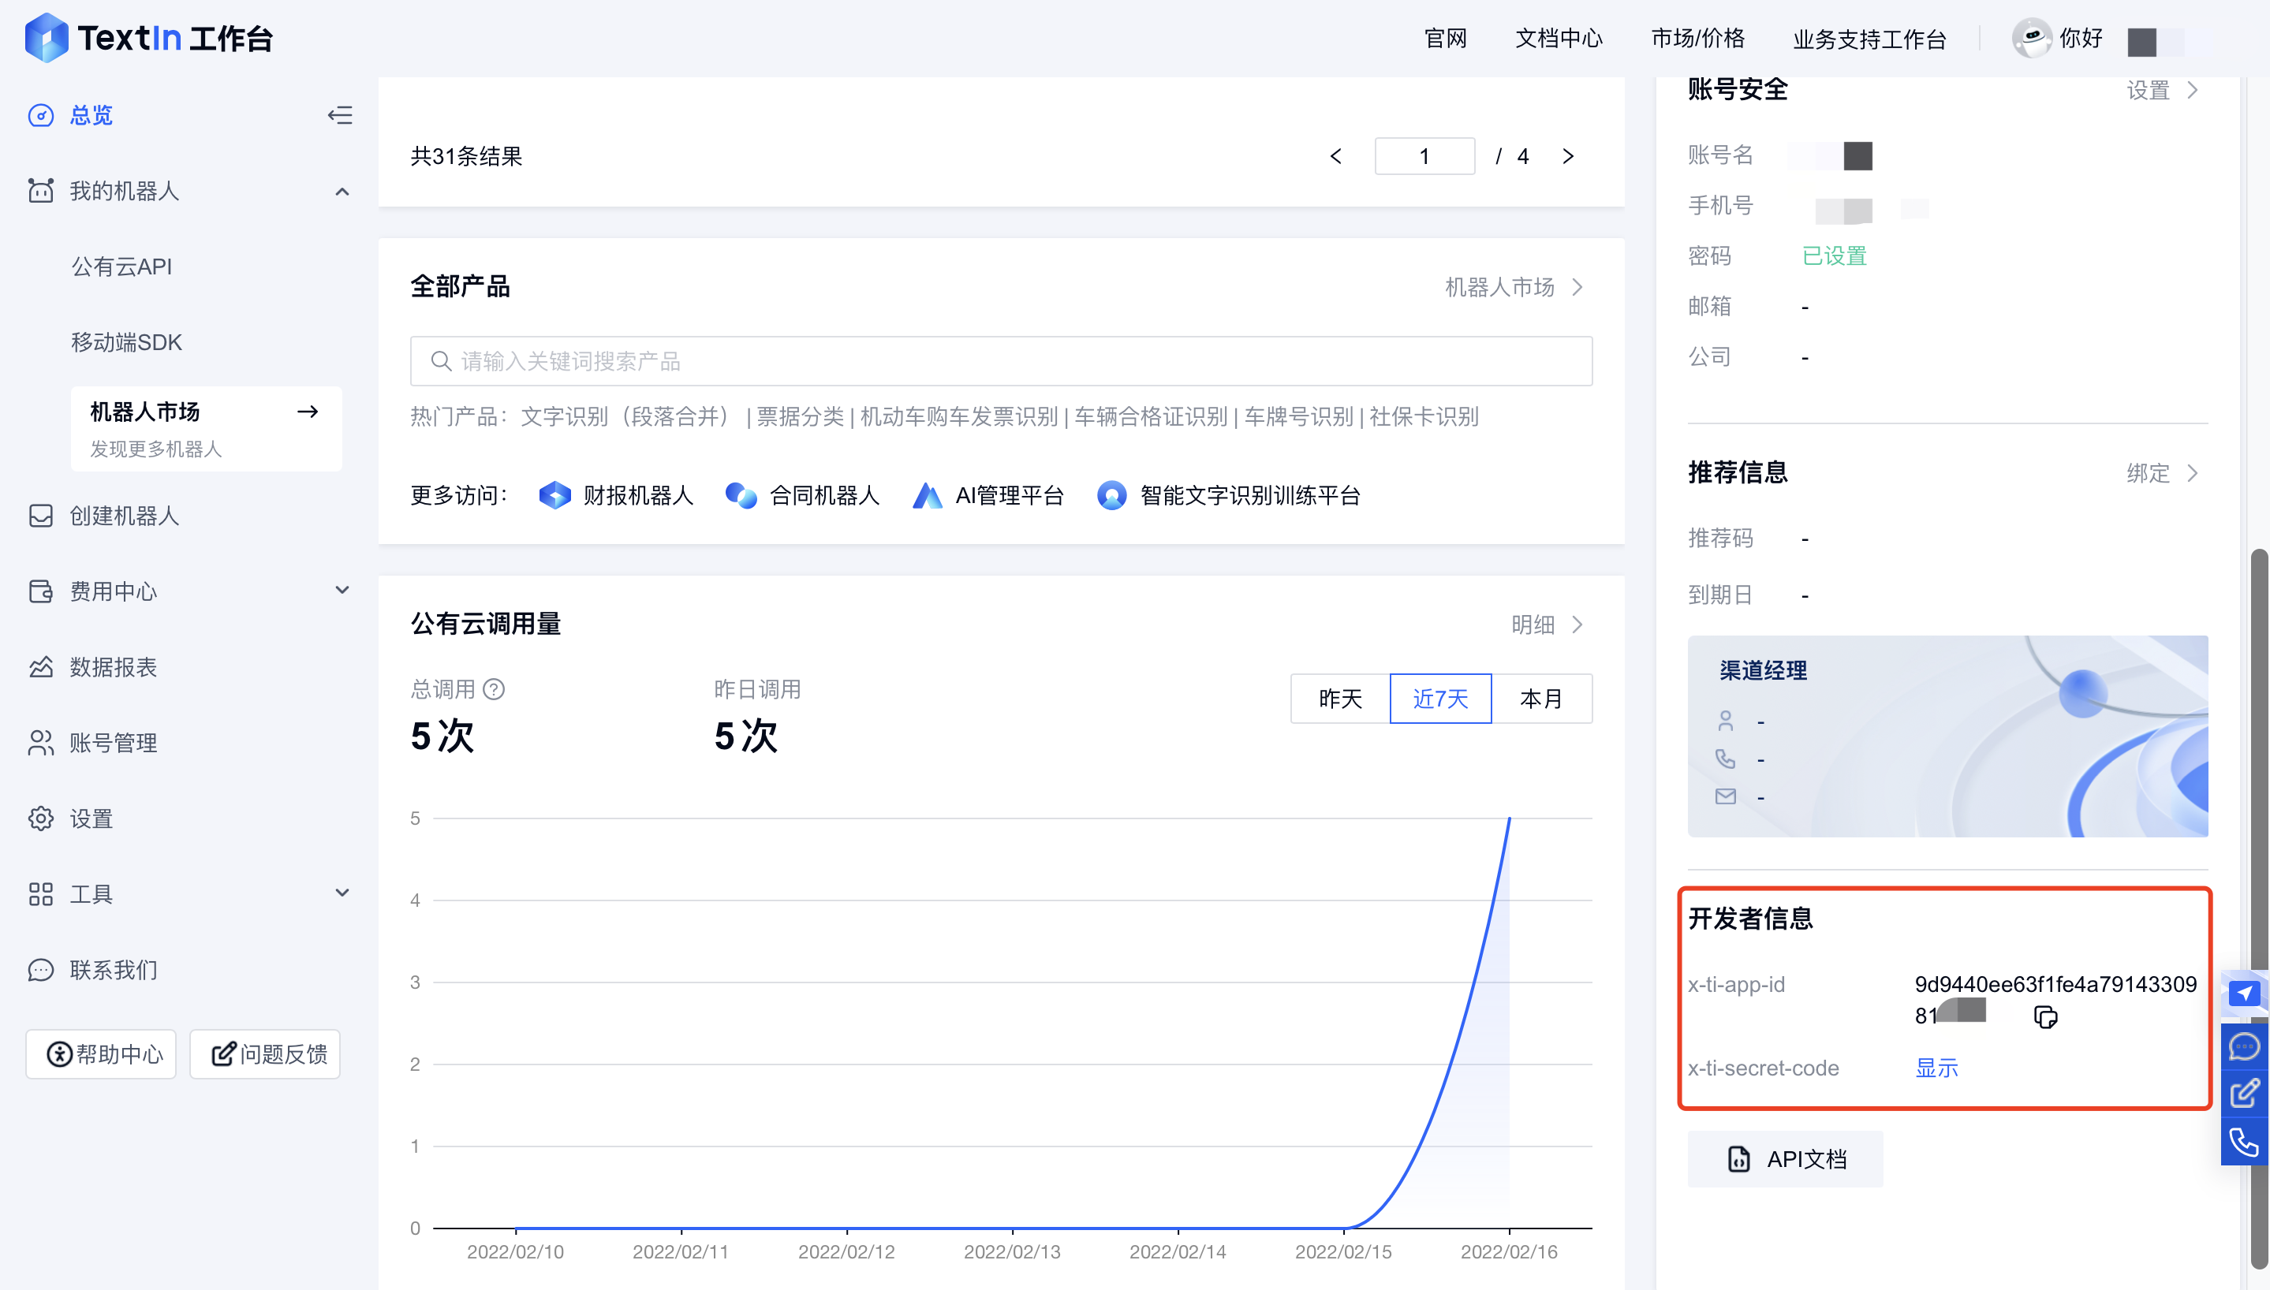Open 推荐信息 绑定 link
This screenshot has width=2270, height=1290.
(2162, 473)
